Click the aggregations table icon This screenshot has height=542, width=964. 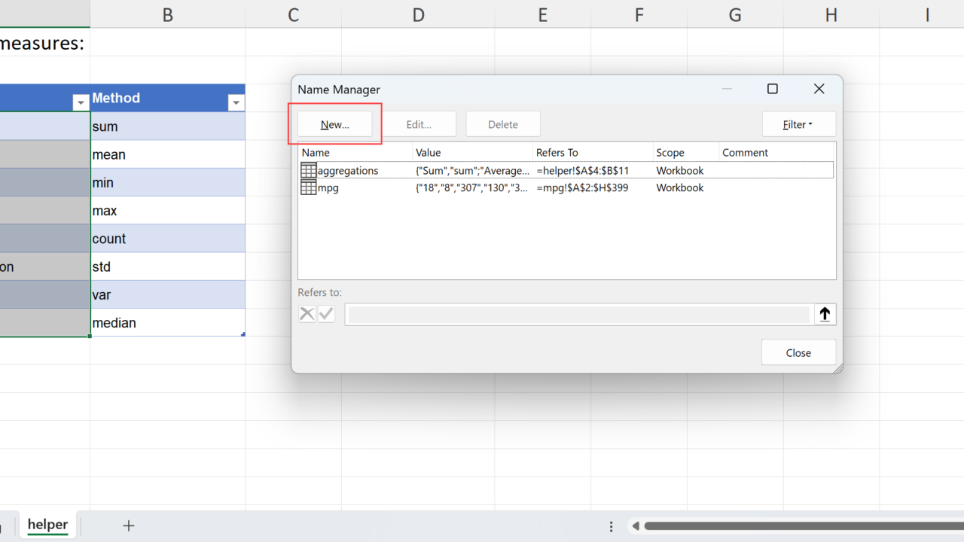point(308,171)
